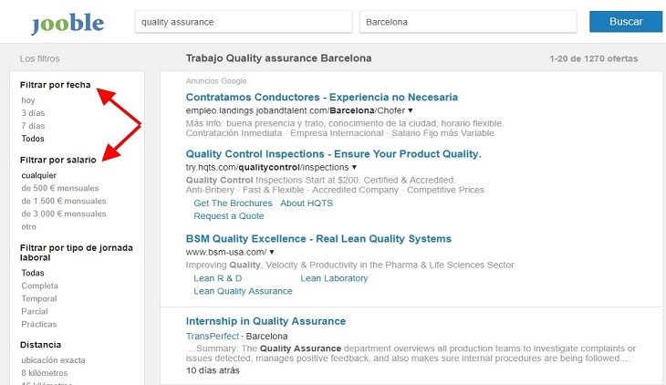Click Los filtros label
Viewport: 666px width, 385px height.
coord(39,58)
